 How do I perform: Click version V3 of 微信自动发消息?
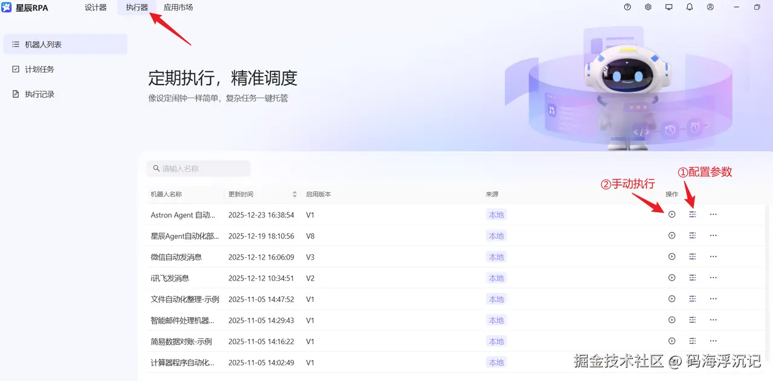coord(310,257)
